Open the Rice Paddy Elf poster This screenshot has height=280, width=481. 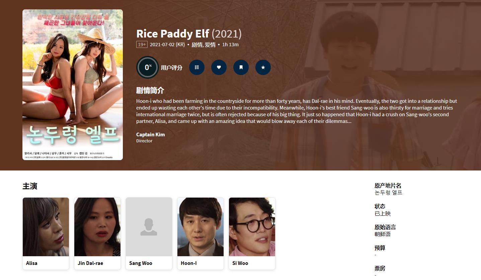click(x=73, y=85)
